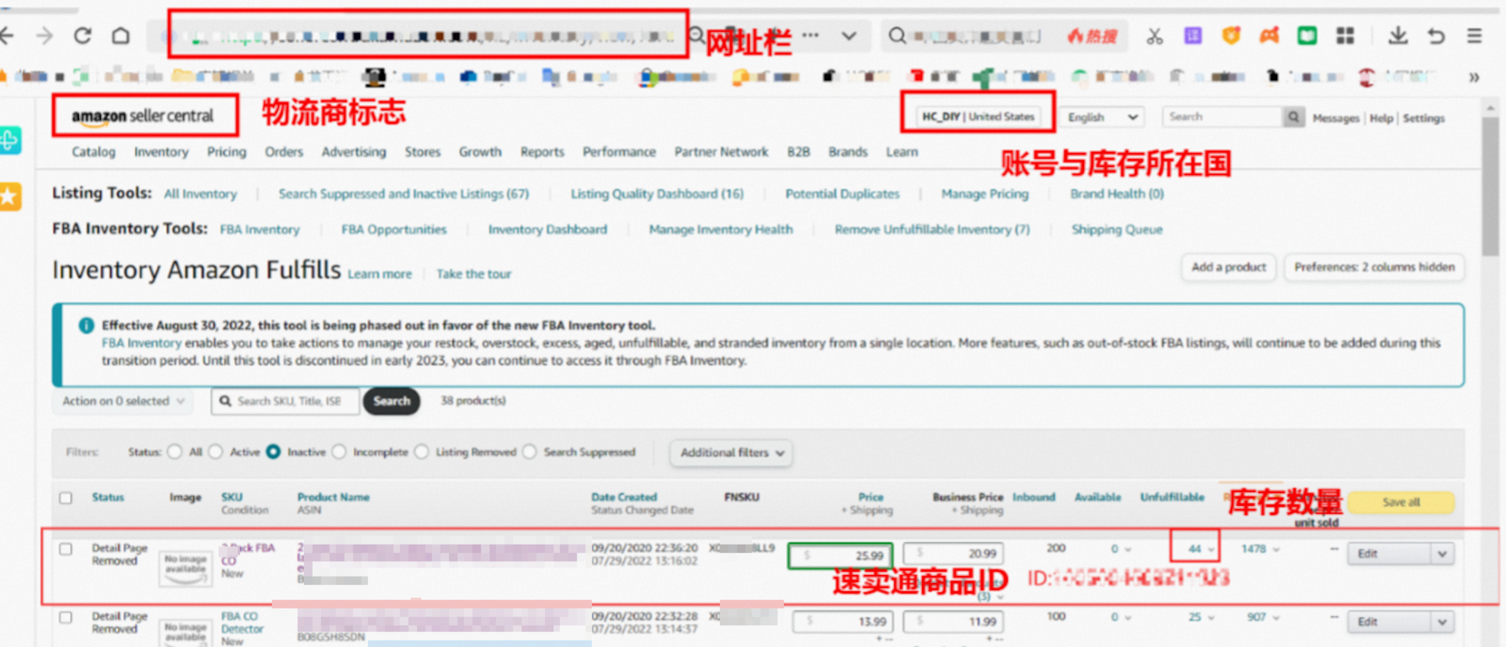The height and width of the screenshot is (647, 1506).
Task: Open the Performance menu
Action: tap(619, 152)
